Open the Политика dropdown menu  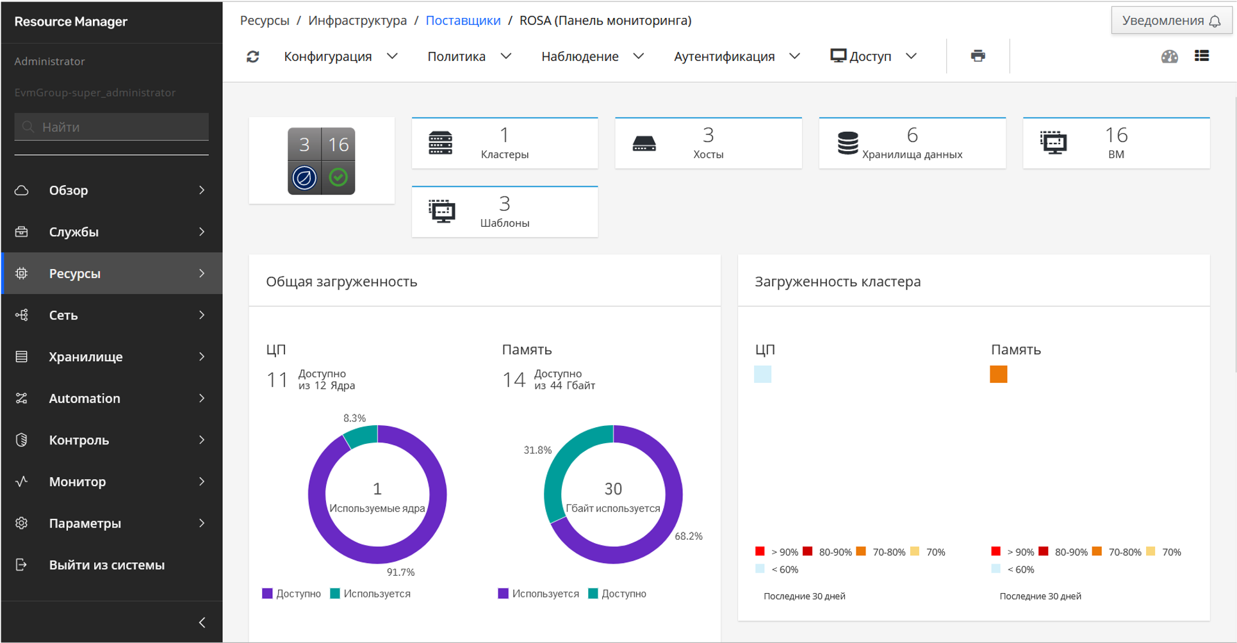[x=470, y=56]
